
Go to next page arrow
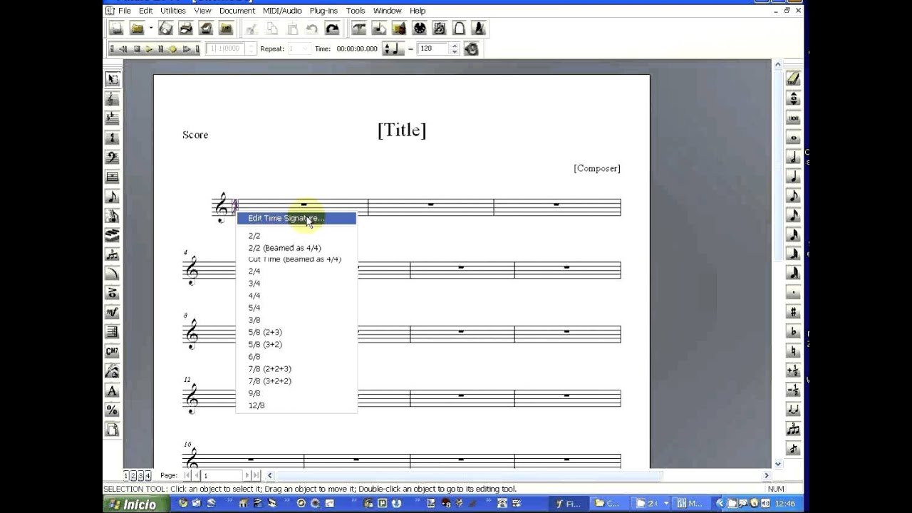pos(247,475)
